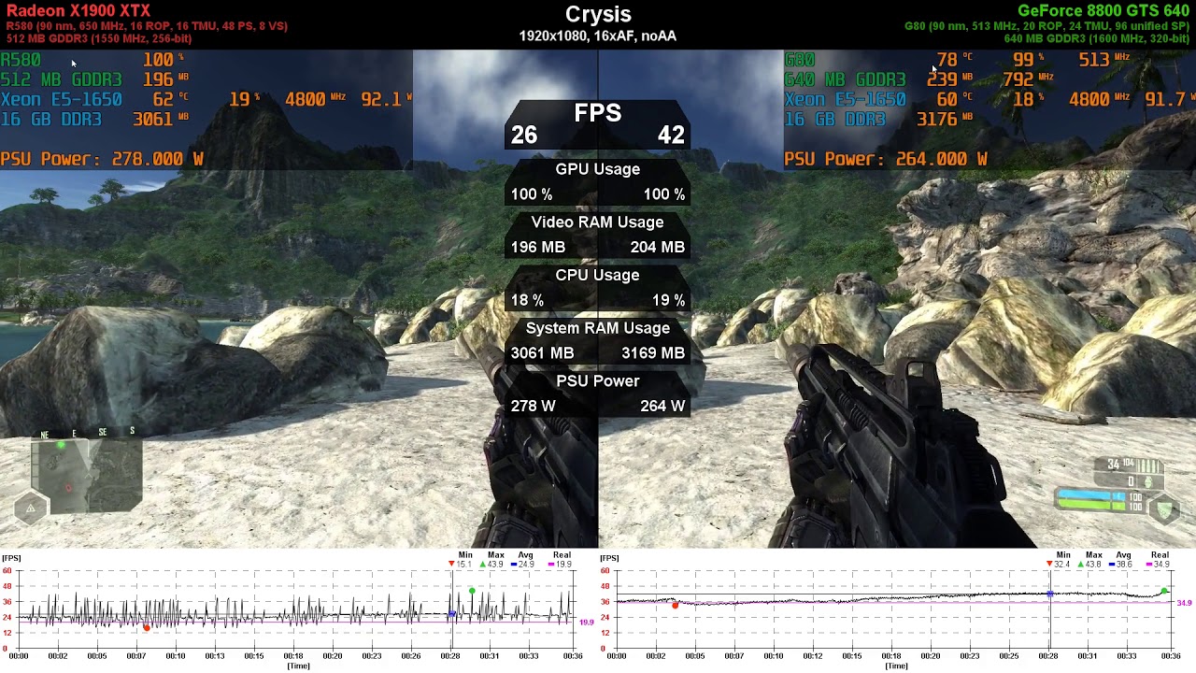Click the FPS value 42

[671, 136]
